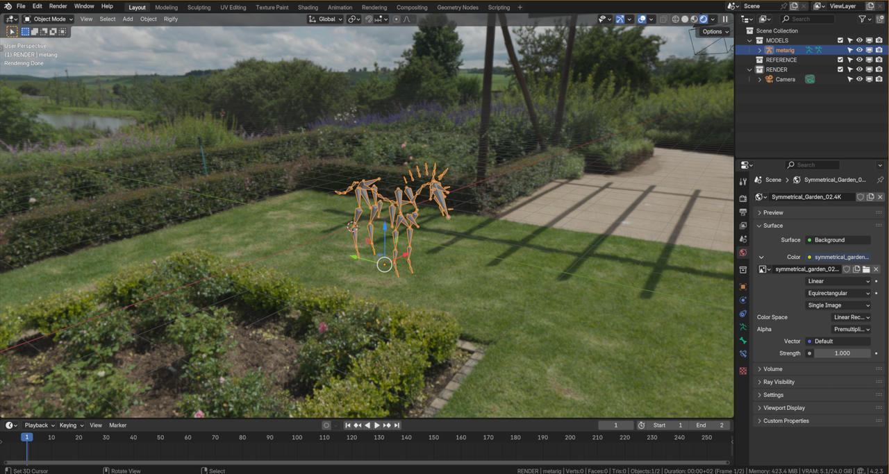Expand the Preview panel
The width and height of the screenshot is (889, 474).
coord(819,212)
